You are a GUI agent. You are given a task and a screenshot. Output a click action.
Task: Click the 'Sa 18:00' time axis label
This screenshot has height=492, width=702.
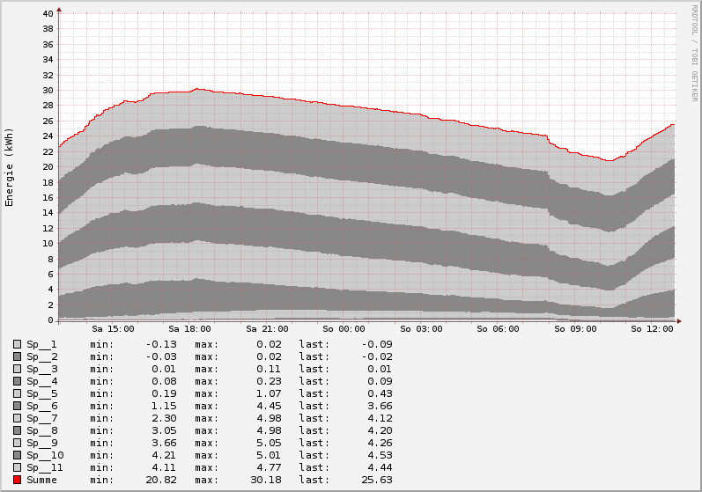click(189, 329)
